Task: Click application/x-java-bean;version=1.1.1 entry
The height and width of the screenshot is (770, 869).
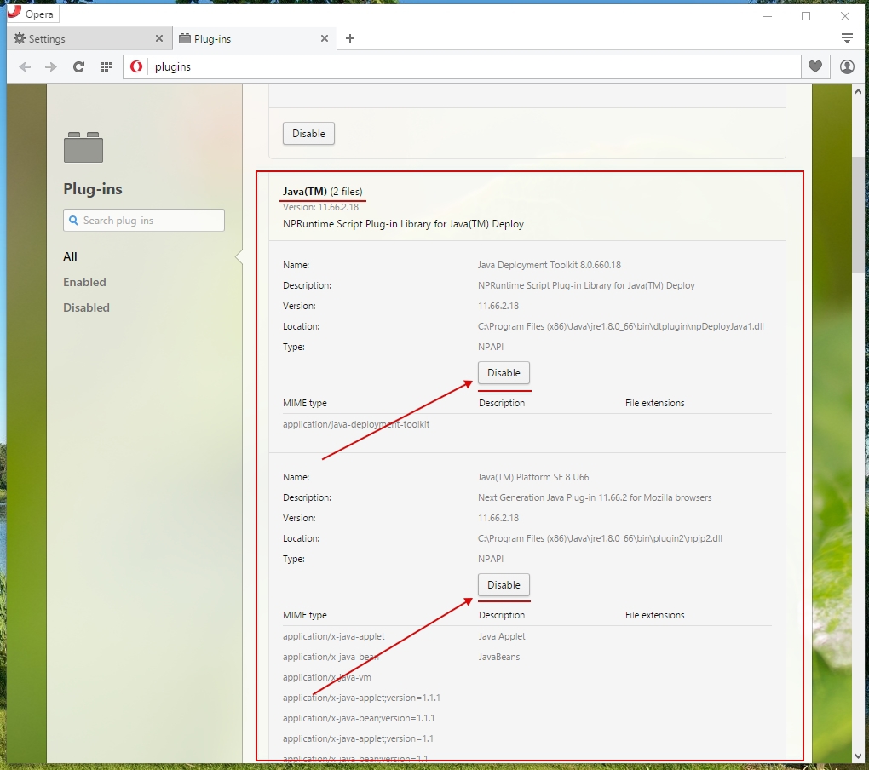Action: point(359,719)
